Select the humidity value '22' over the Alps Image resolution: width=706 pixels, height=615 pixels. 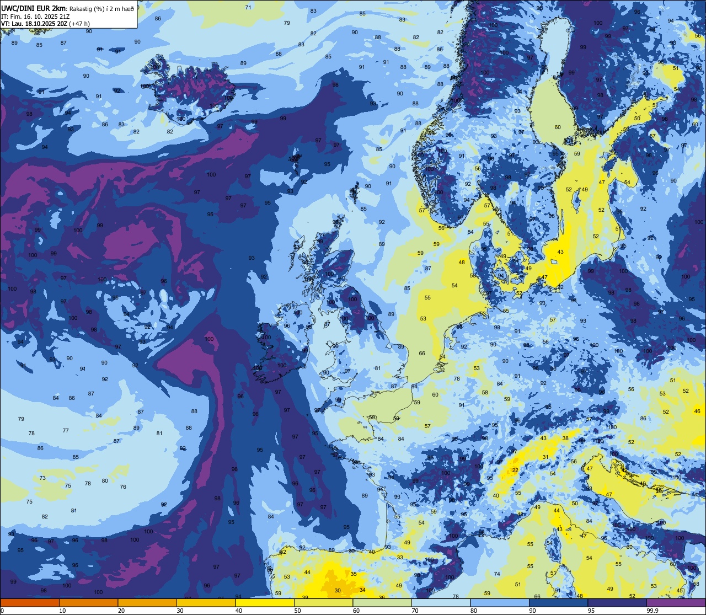coord(515,470)
